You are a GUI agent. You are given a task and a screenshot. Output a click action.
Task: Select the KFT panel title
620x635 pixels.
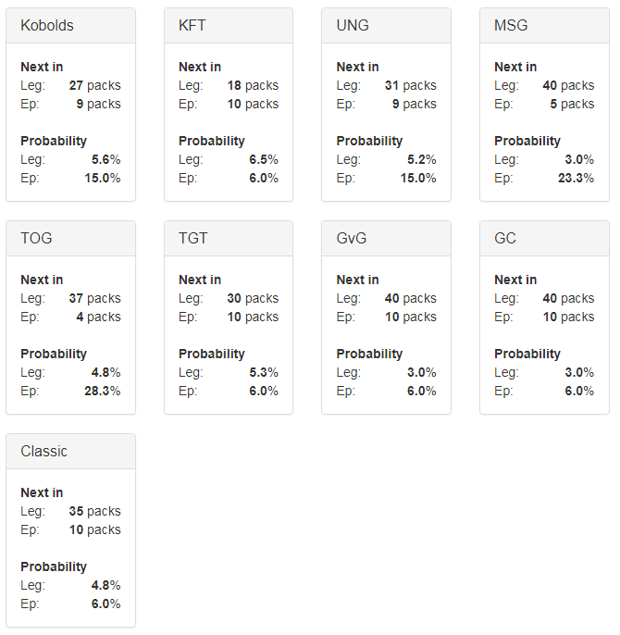(x=192, y=26)
